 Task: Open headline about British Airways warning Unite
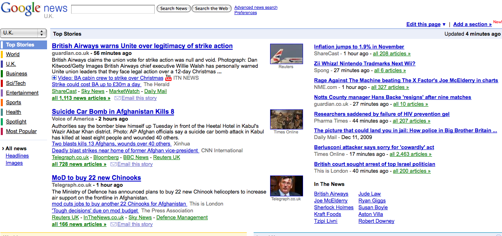coord(142,46)
